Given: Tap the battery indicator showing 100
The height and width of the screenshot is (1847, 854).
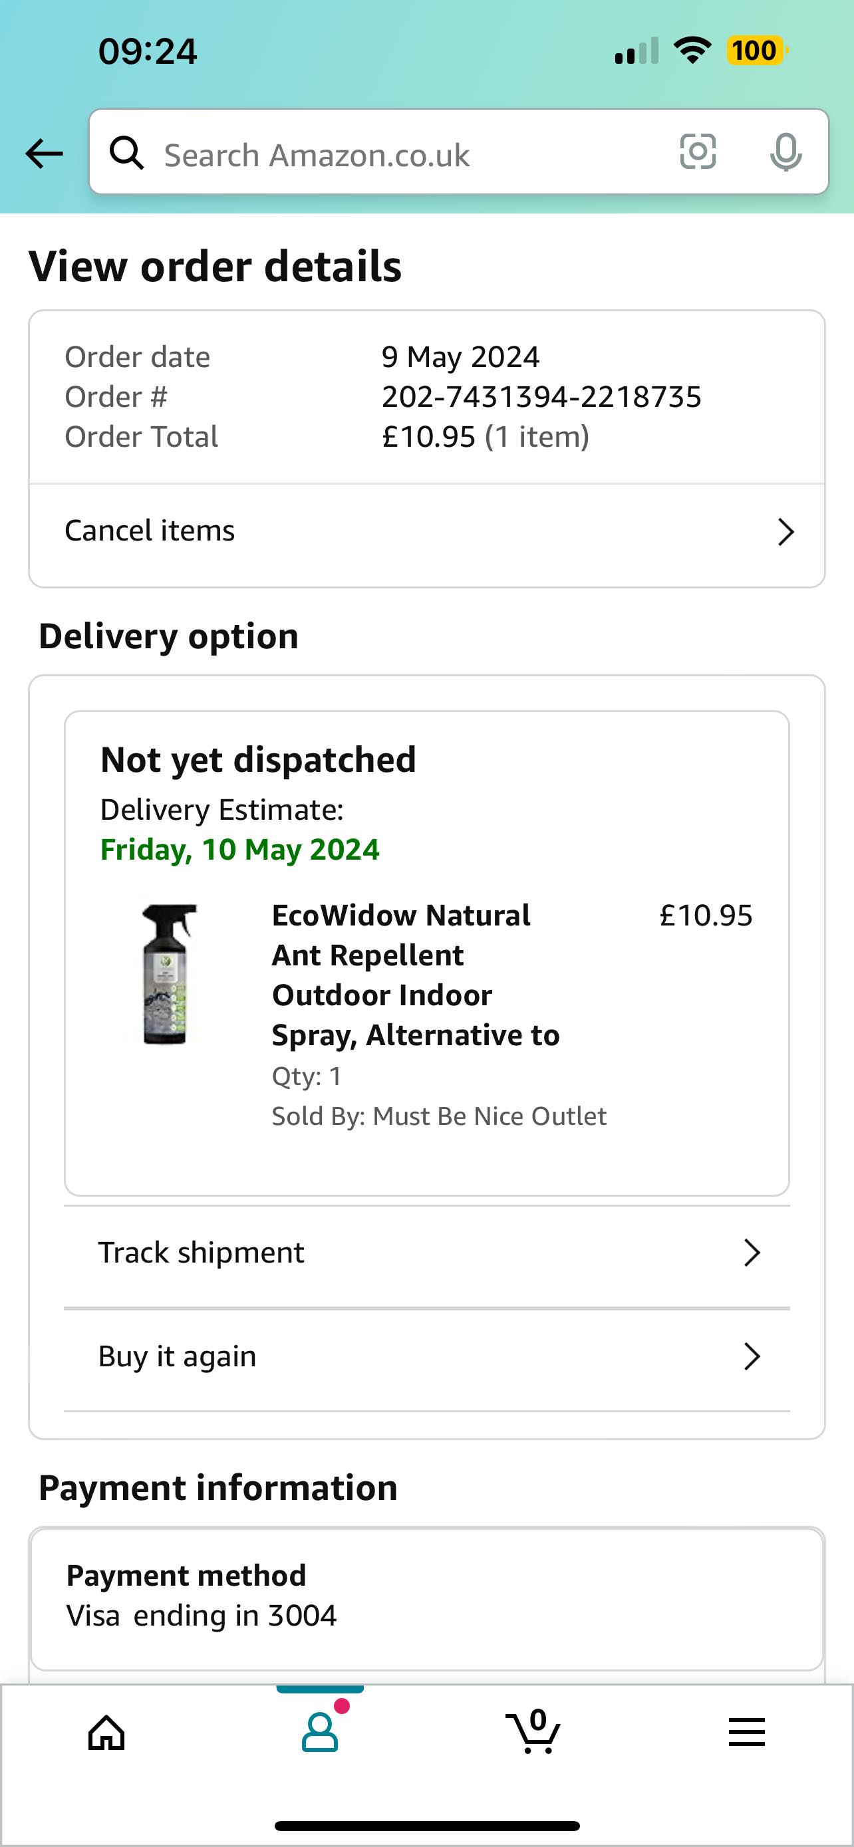Looking at the screenshot, I should [x=757, y=51].
